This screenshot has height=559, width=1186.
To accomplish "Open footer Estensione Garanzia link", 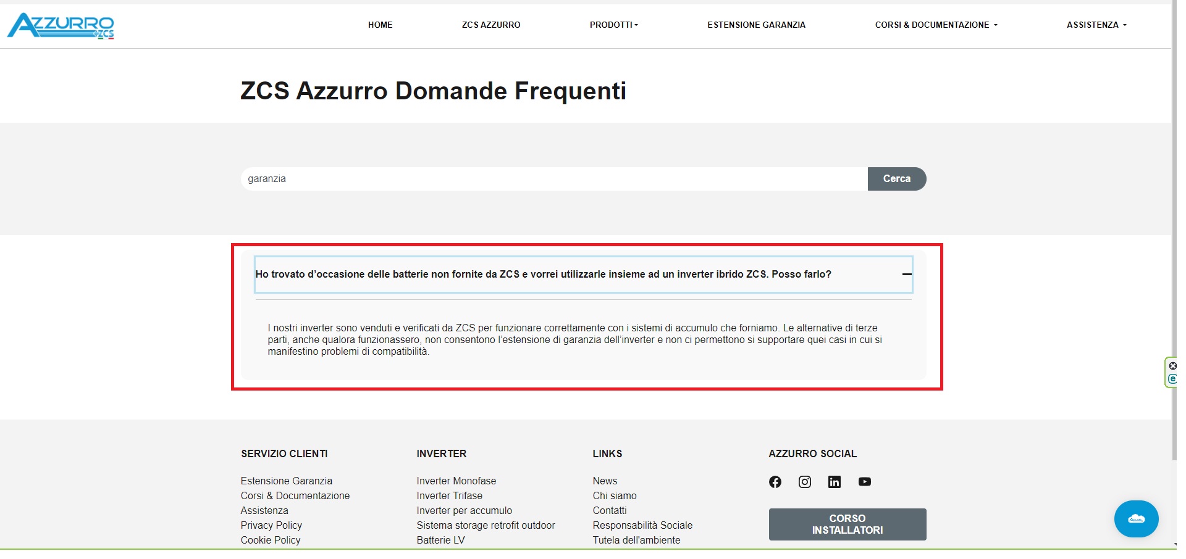I will tap(287, 481).
